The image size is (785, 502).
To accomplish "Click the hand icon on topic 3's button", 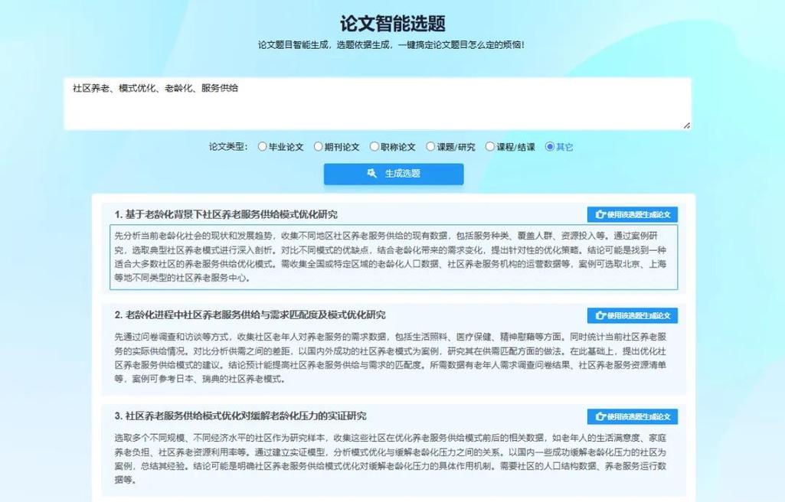I will pyautogui.click(x=600, y=416).
